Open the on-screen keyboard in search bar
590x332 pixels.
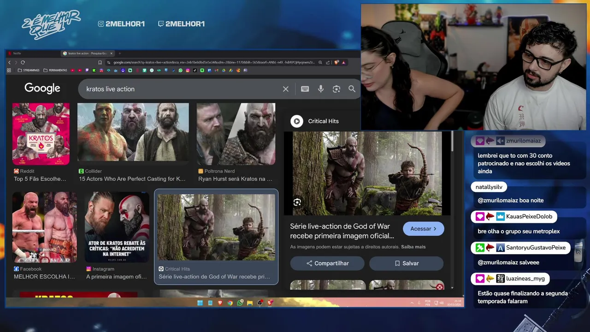pyautogui.click(x=305, y=89)
